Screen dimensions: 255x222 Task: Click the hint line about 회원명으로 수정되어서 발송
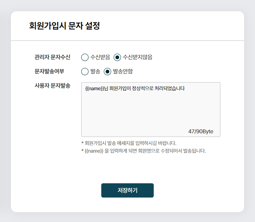pos(144,151)
